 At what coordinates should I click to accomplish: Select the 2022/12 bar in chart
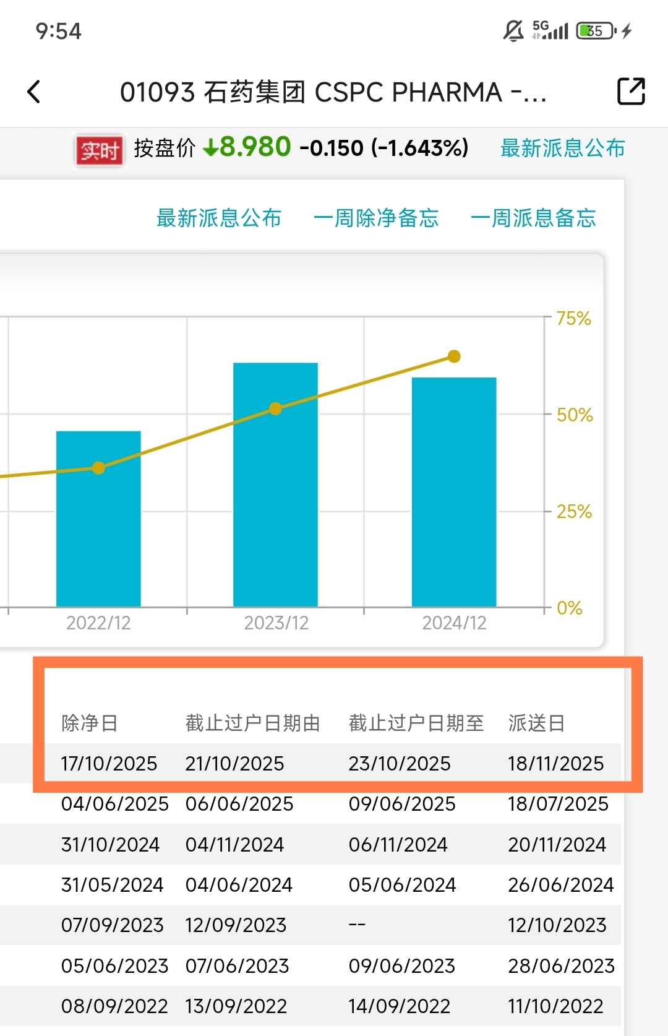(x=98, y=519)
